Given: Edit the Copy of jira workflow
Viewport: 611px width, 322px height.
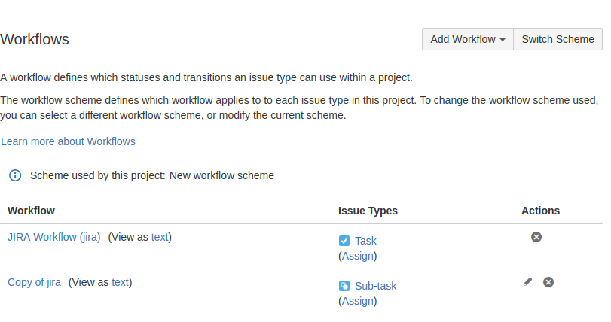Looking at the screenshot, I should click(528, 282).
